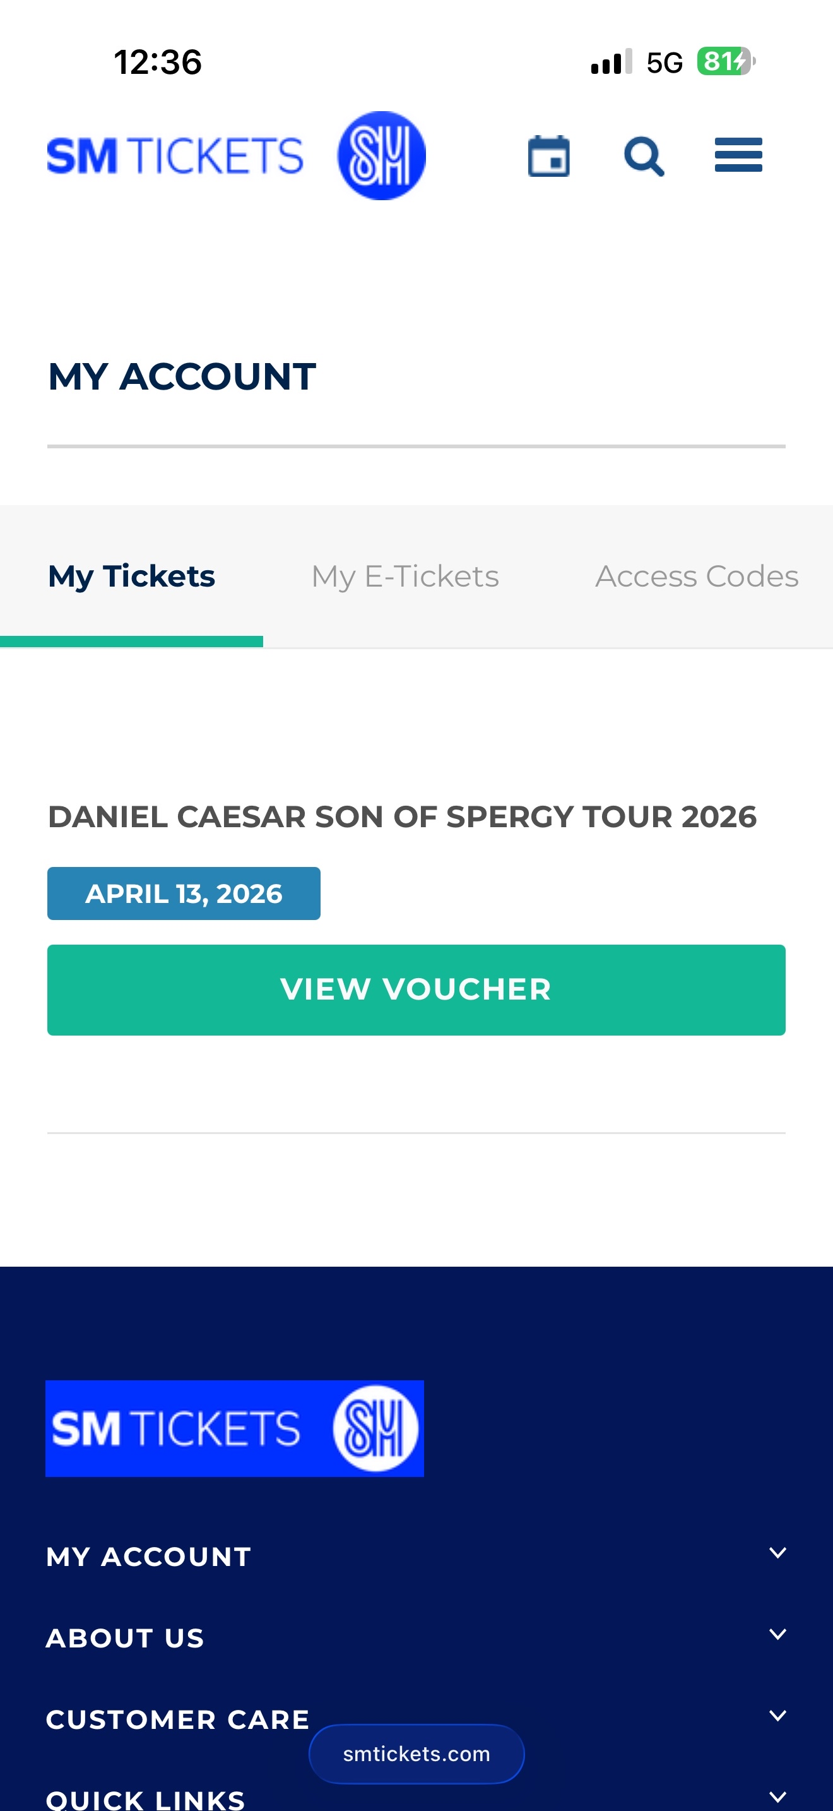Expand the footer My Account section
Image resolution: width=833 pixels, height=1811 pixels.
tap(777, 1553)
